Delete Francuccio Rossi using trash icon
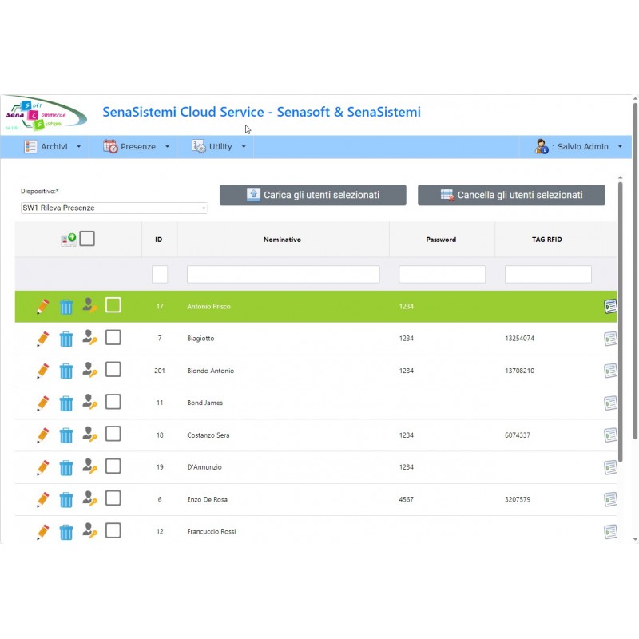The width and height of the screenshot is (639, 639). point(66,532)
